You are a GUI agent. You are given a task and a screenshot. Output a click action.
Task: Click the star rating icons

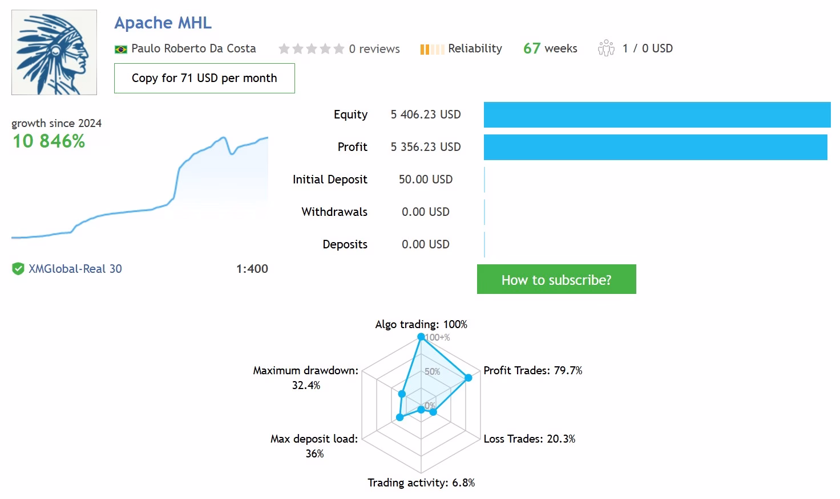(311, 49)
